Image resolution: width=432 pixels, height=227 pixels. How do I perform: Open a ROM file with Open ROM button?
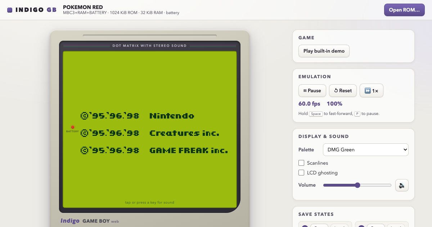[x=404, y=10]
